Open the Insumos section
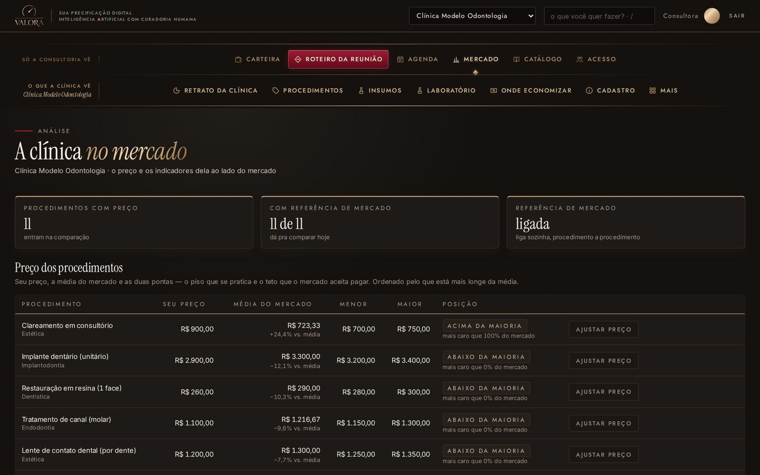Viewport: 760px width, 475px height. point(380,91)
